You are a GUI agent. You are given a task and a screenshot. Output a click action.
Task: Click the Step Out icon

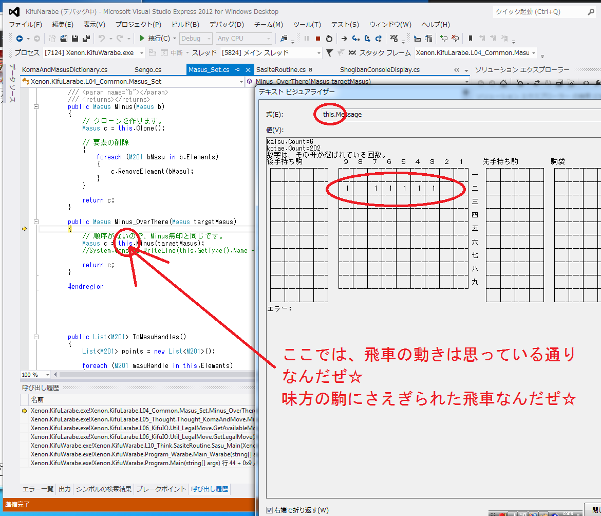click(x=378, y=39)
